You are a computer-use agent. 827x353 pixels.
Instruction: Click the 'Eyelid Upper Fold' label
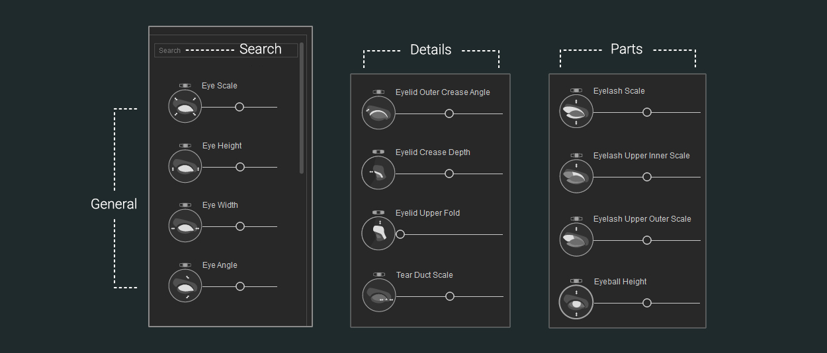point(427,213)
